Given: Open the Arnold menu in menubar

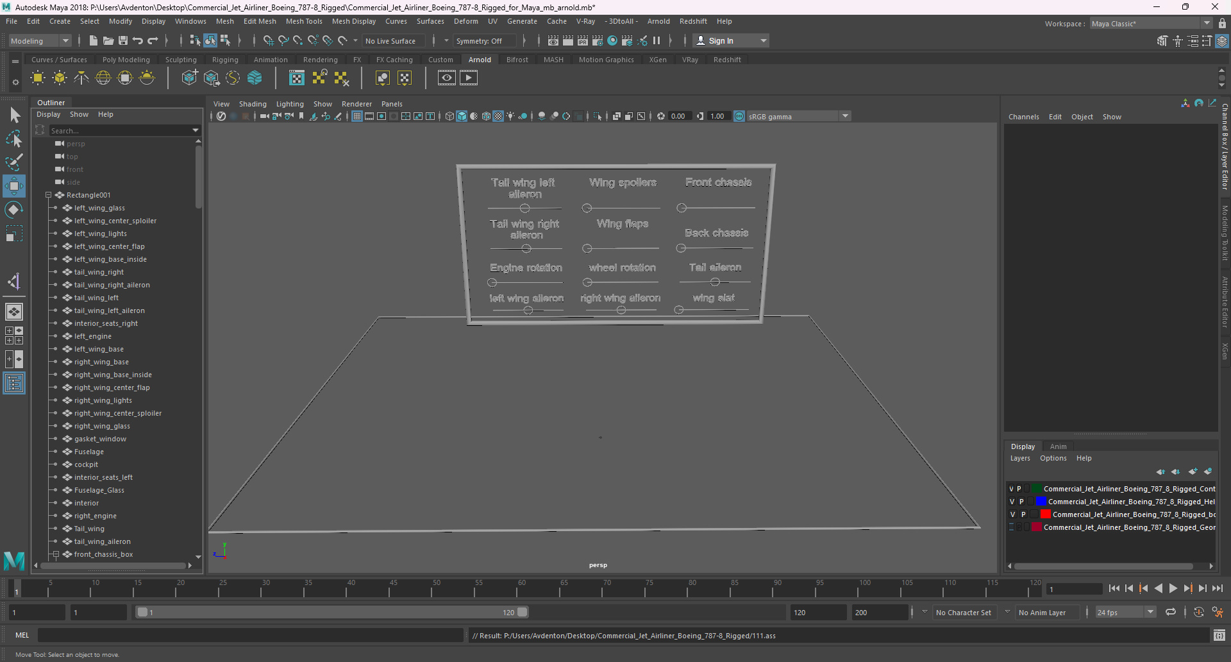Looking at the screenshot, I should (x=658, y=21).
